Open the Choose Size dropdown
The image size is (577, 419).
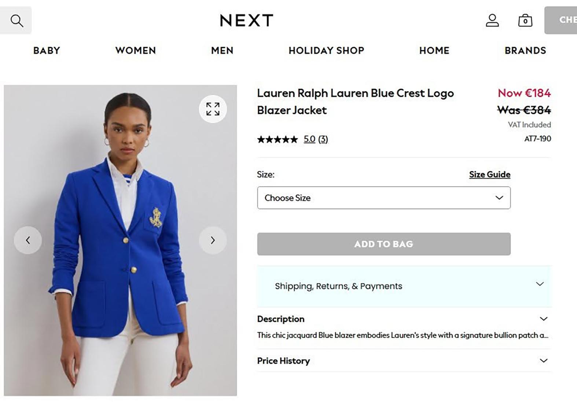coord(384,198)
